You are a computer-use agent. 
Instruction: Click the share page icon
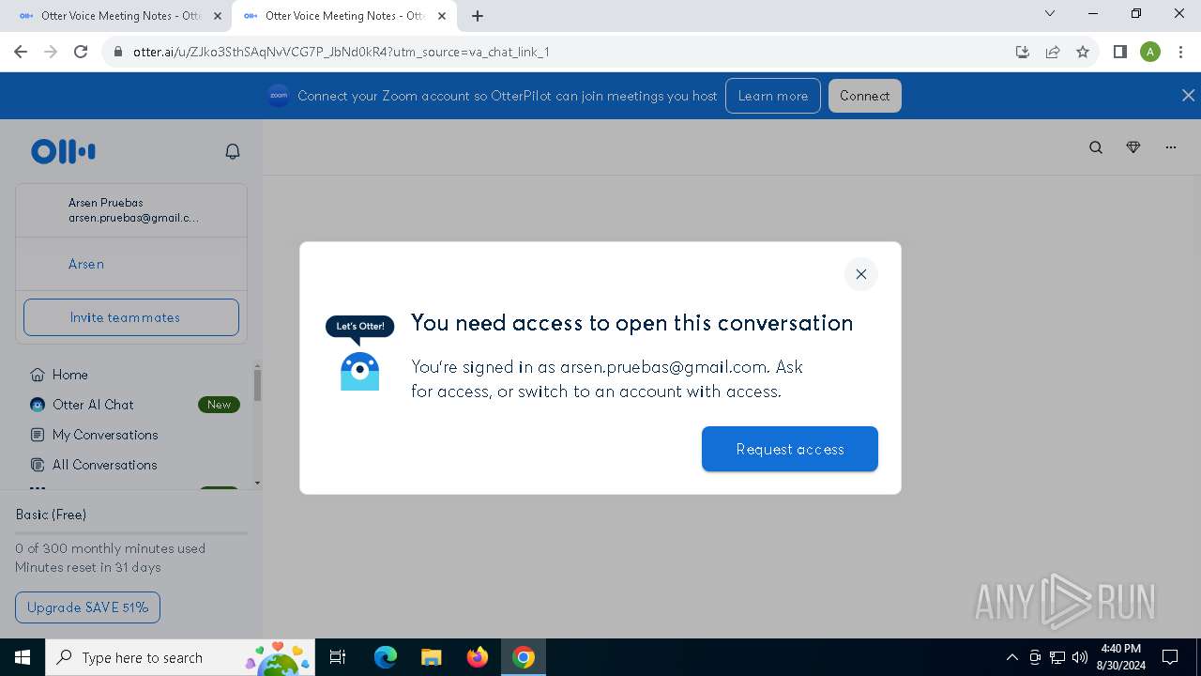(1053, 52)
